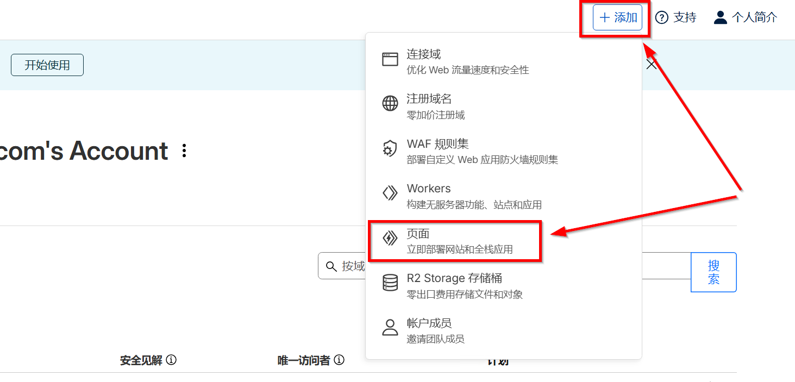Click into the domain search field
This screenshot has height=382, width=795.
click(504, 266)
